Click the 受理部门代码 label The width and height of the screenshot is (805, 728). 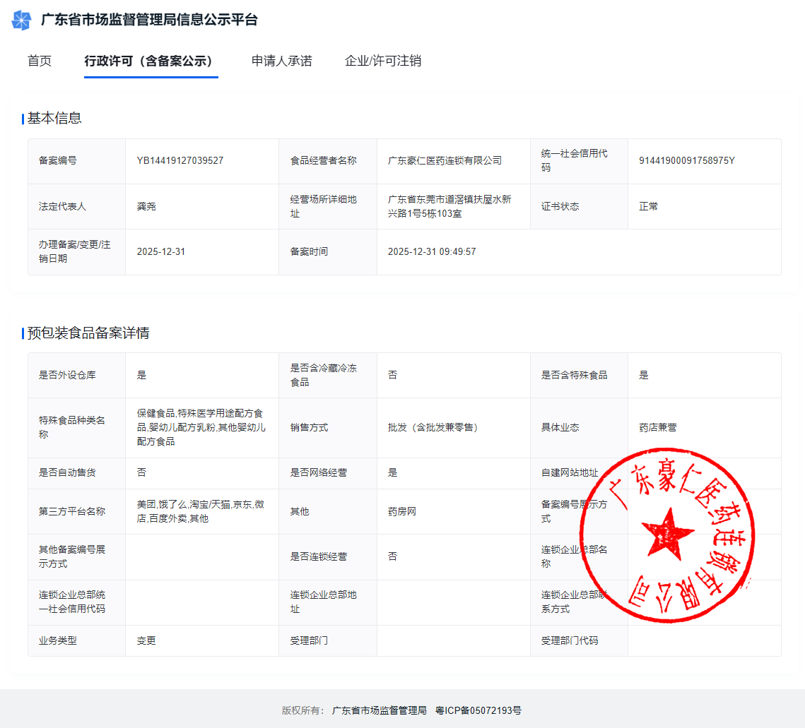(570, 640)
